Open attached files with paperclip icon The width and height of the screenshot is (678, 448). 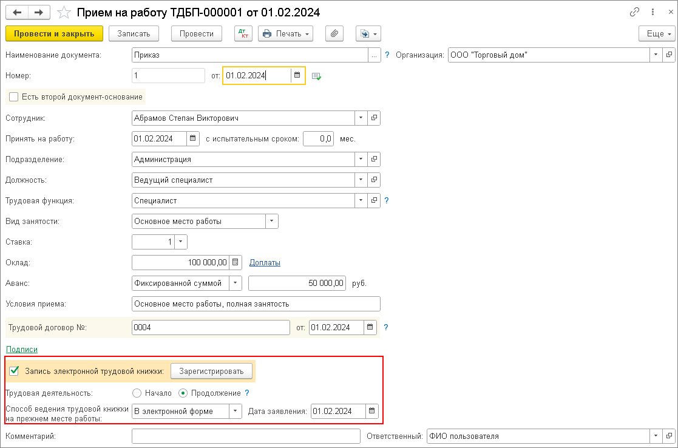334,33
